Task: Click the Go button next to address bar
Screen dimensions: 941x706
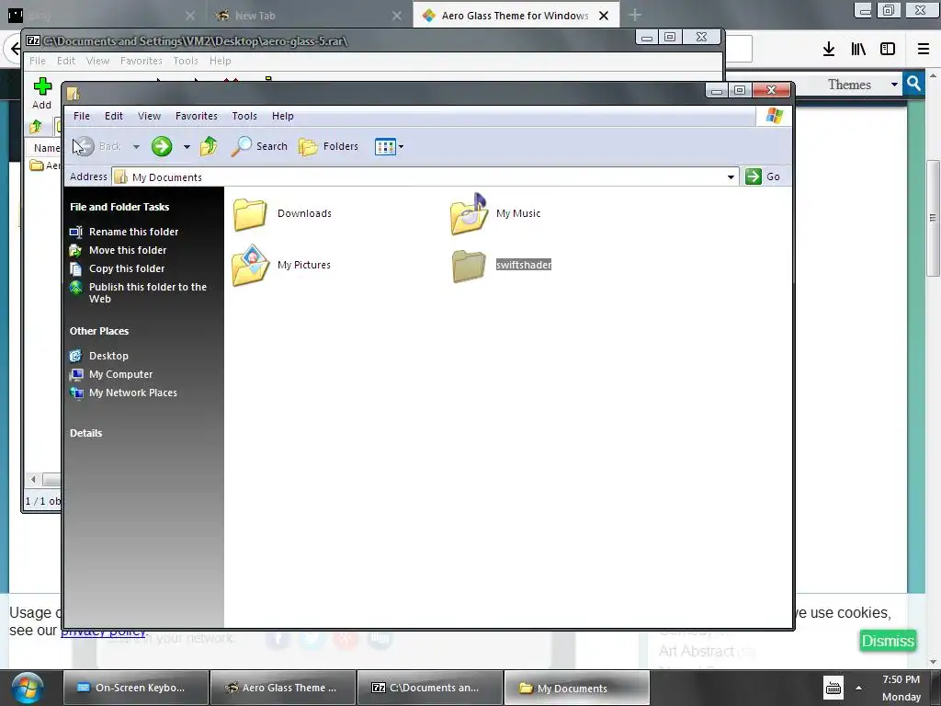Action: (x=763, y=176)
